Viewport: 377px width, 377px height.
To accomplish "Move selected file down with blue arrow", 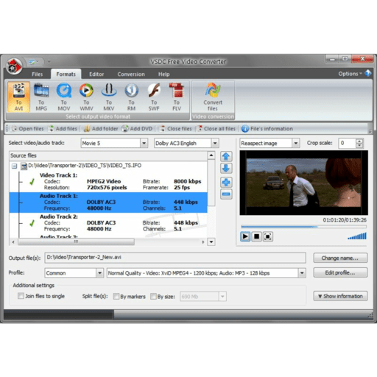I will [226, 168].
